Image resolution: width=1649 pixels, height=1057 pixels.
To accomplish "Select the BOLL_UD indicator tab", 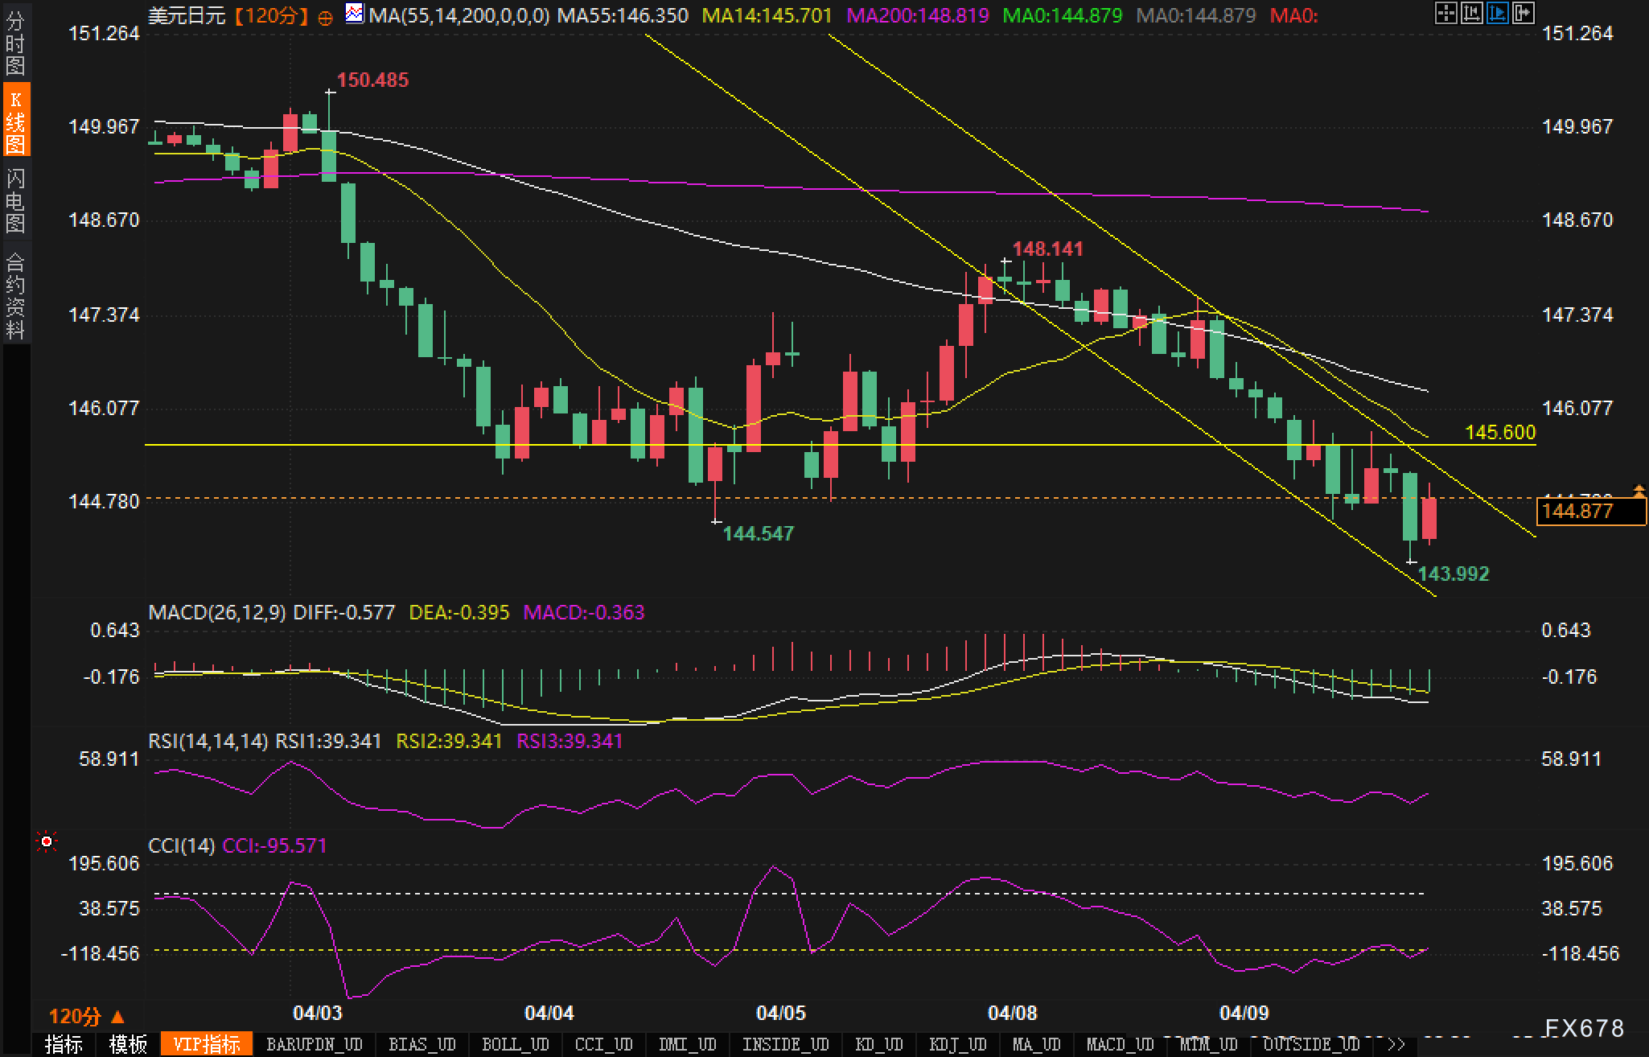I will 515,1044.
